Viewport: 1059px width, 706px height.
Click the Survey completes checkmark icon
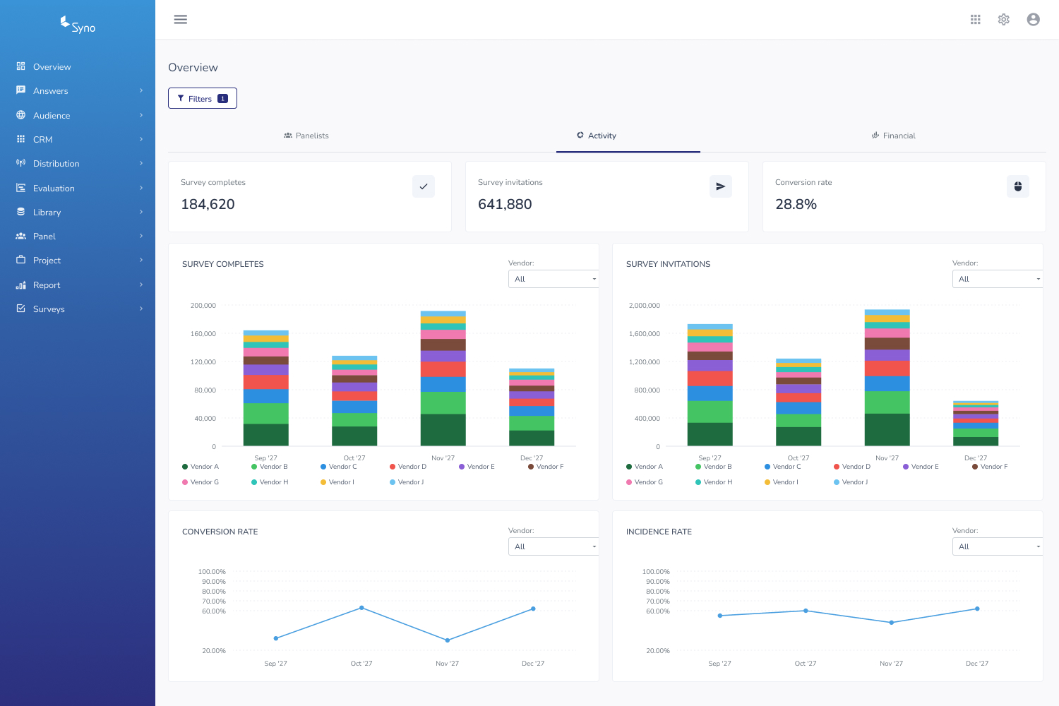424,186
